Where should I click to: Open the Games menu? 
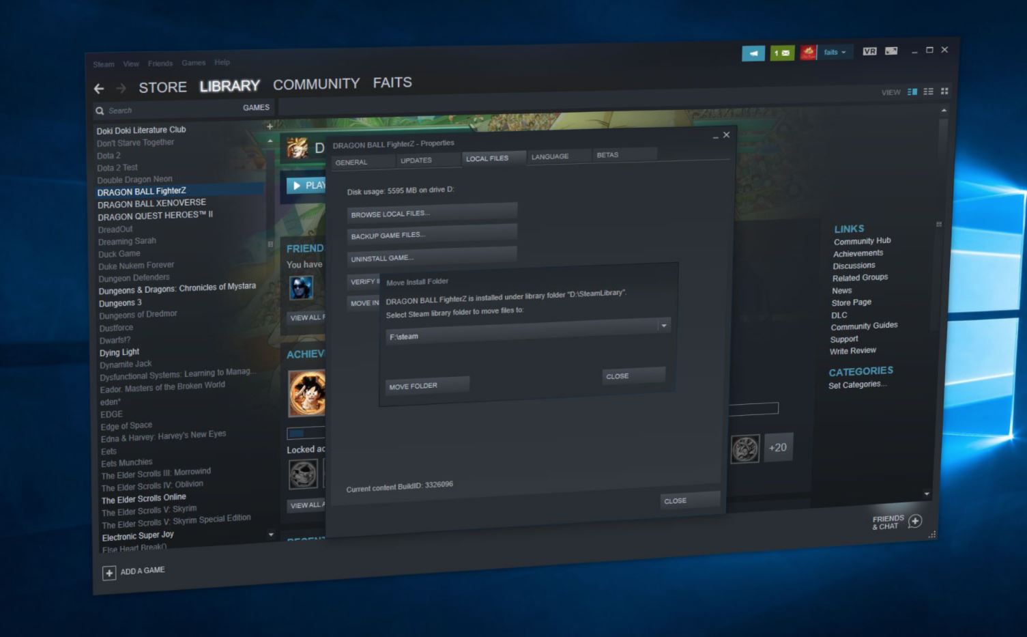(194, 63)
